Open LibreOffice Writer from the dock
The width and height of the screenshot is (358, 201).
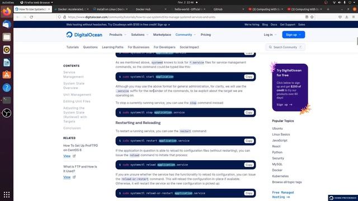tap(7, 62)
